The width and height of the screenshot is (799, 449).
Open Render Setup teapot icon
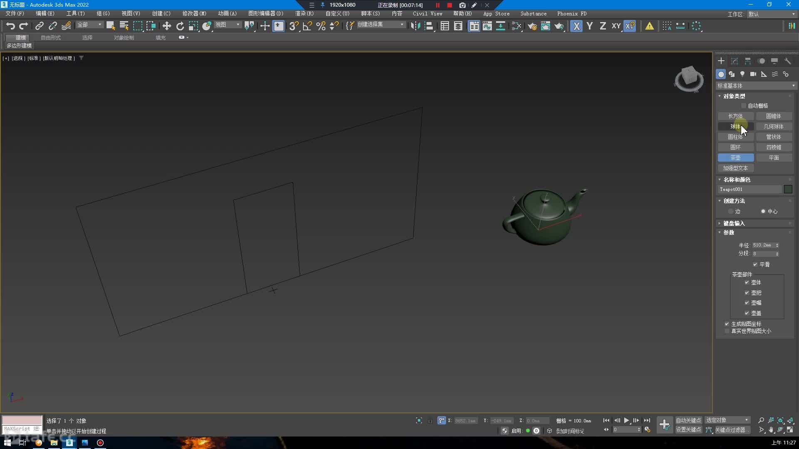(x=532, y=26)
